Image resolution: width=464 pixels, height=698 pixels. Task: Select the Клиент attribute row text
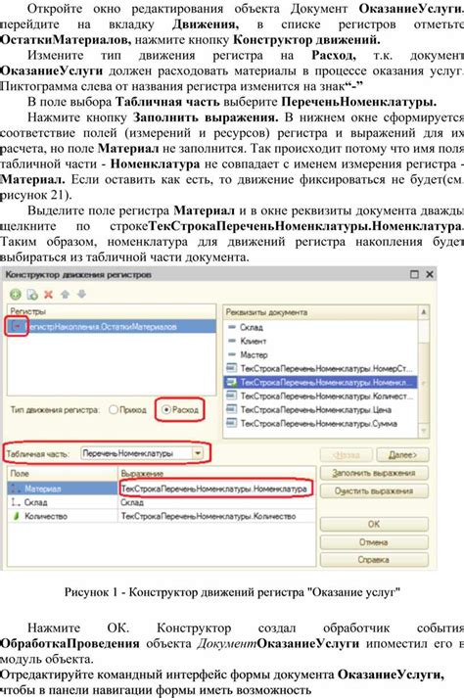pyautogui.click(x=253, y=341)
